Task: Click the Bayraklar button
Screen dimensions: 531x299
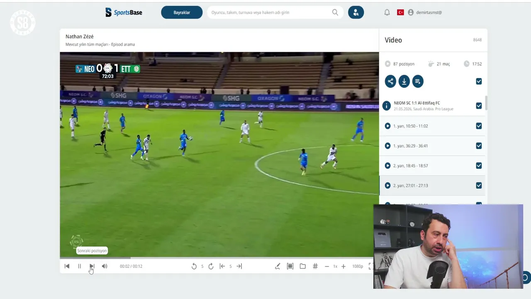Action: click(182, 12)
